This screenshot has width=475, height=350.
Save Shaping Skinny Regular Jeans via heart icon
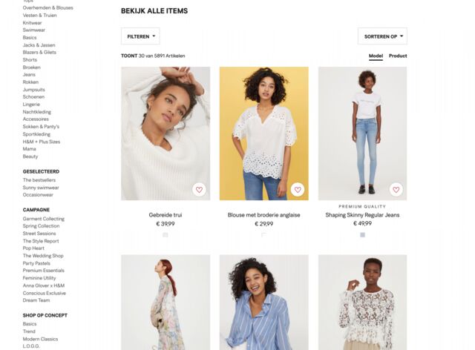396,189
